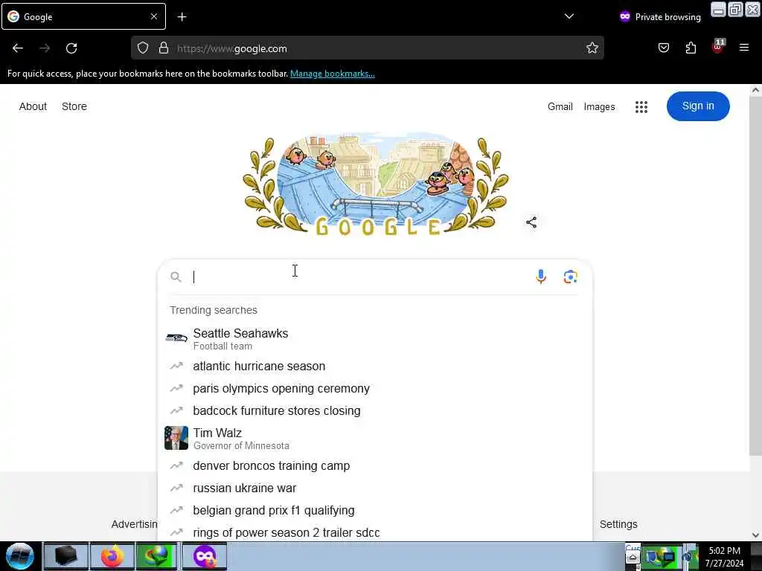
Task: Open the Save to Pocket icon
Action: (x=664, y=48)
